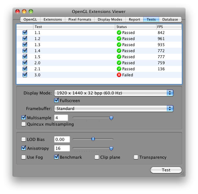Uncheck the test 1.3 checkbox
The height and width of the screenshot is (194, 198).
click(25, 45)
